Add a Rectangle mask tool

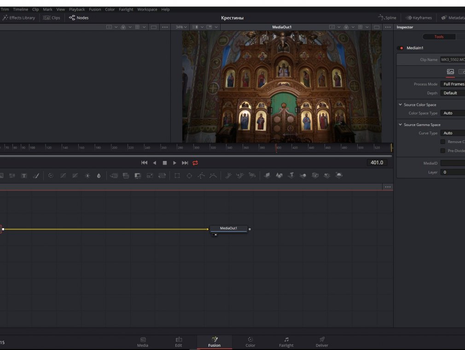click(x=177, y=176)
